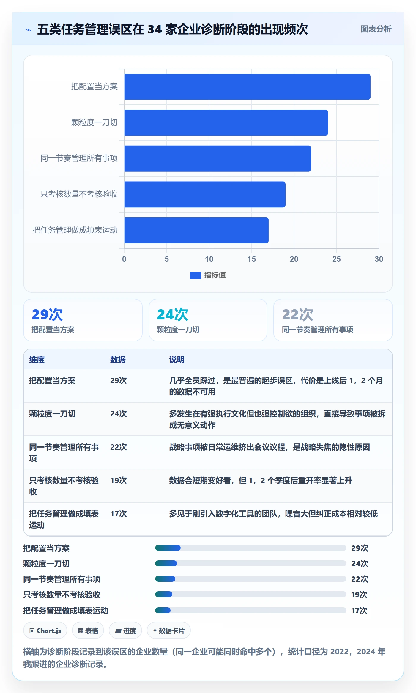Click the 颗粒度一刀切 chart bar
416x693 pixels.
point(226,123)
